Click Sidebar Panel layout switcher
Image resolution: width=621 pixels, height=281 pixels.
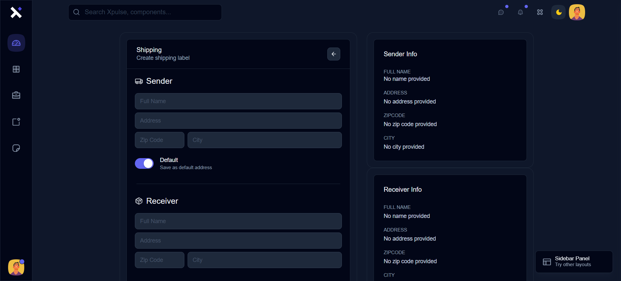pos(574,262)
